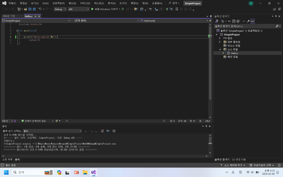Collapse the 소스 파일 folder

coord(220,49)
